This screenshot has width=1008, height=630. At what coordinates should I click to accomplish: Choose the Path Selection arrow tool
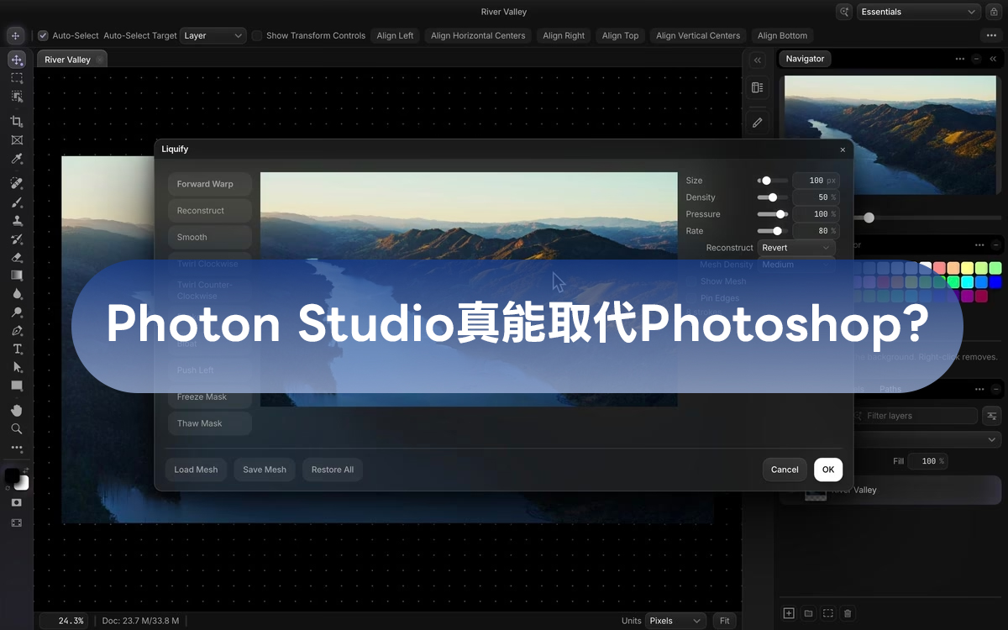tap(17, 367)
